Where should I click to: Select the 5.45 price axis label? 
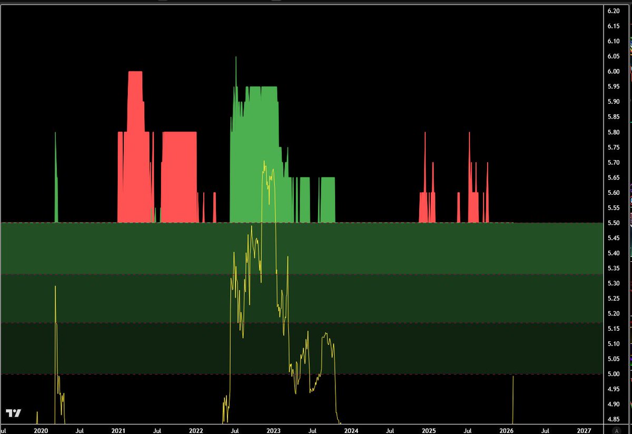pyautogui.click(x=613, y=238)
